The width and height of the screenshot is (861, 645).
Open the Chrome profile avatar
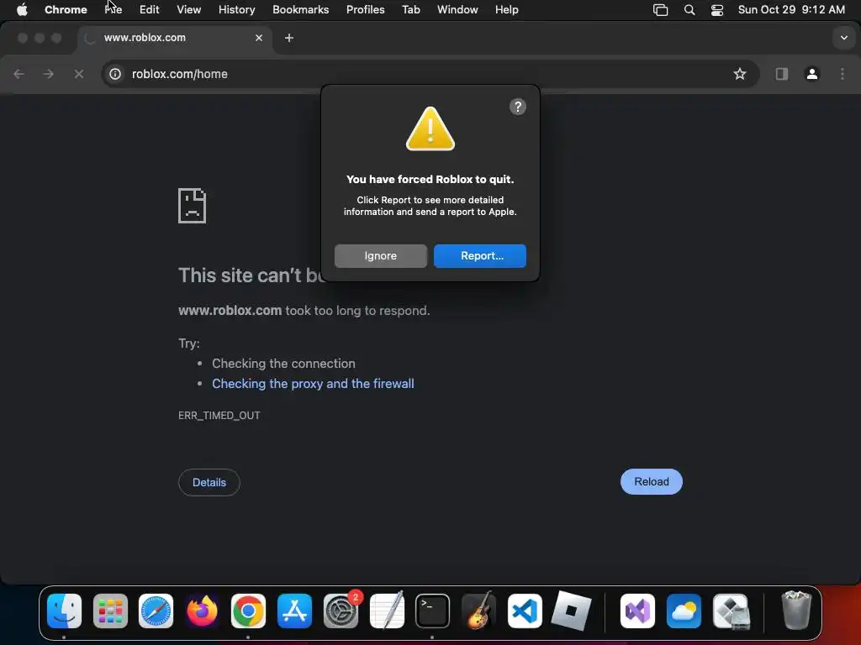coord(812,74)
